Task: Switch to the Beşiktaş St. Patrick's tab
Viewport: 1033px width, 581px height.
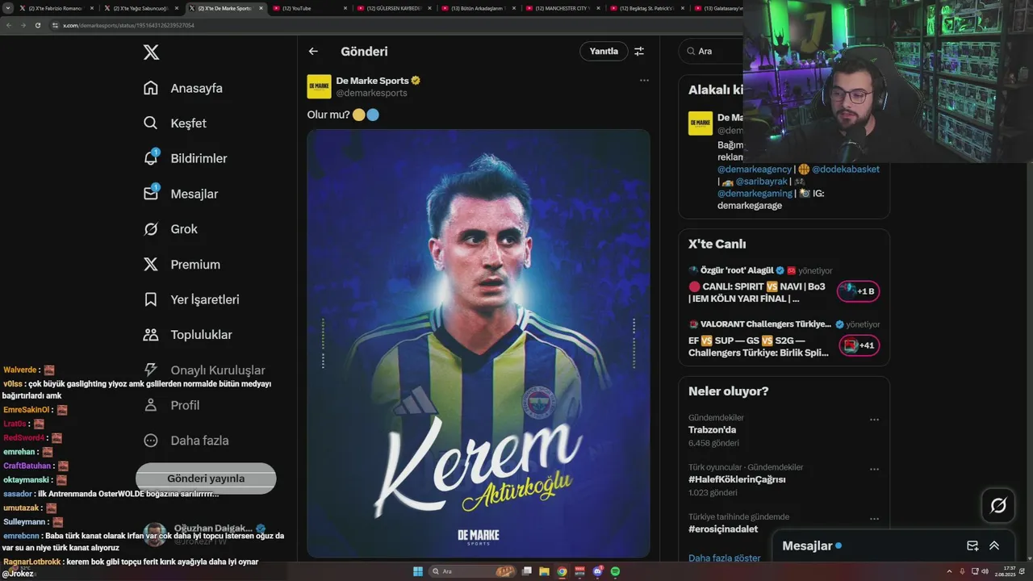Action: click(646, 8)
